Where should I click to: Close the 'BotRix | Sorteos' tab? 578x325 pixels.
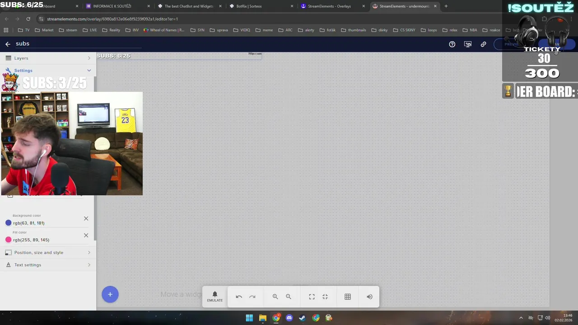coord(292,6)
